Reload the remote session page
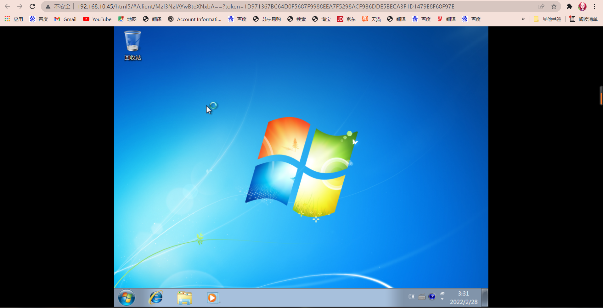Screen dimensions: 603x308 pyautogui.click(x=32, y=6)
